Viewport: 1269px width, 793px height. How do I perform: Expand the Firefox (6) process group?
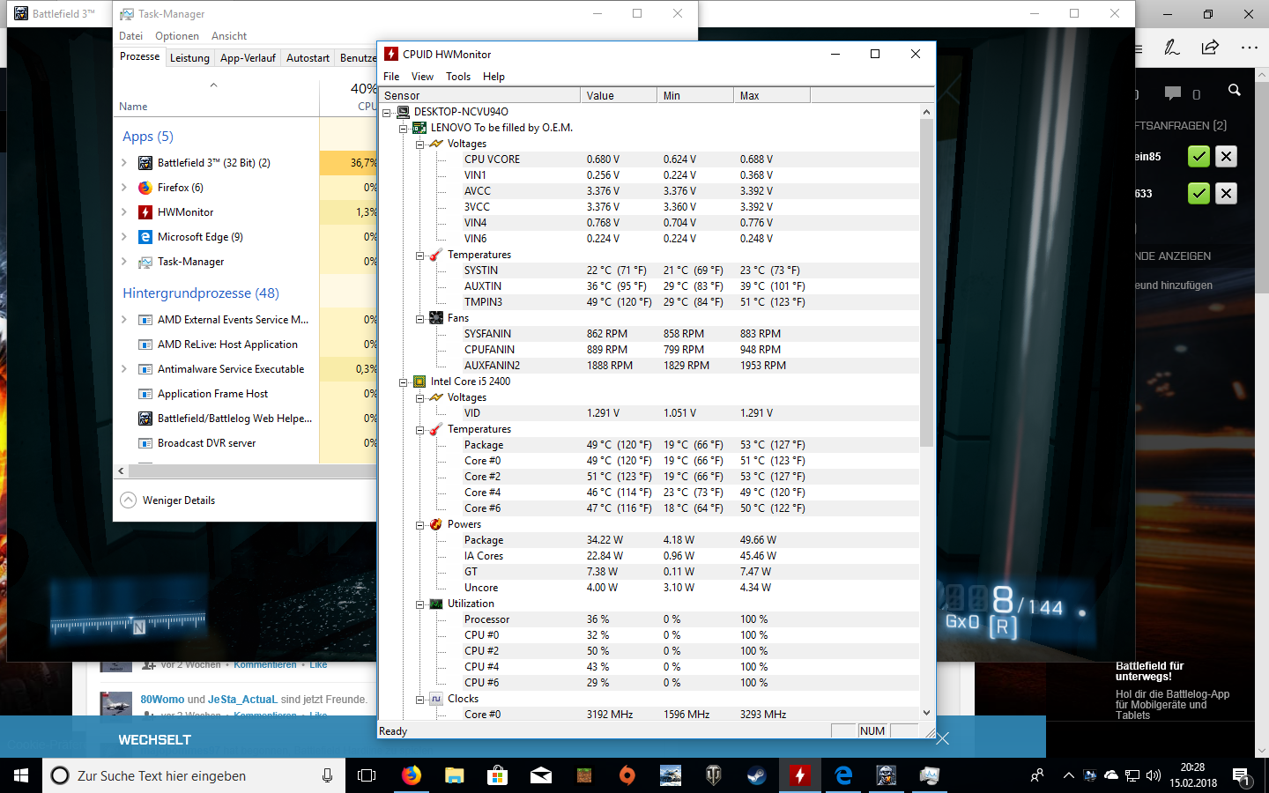pos(124,188)
